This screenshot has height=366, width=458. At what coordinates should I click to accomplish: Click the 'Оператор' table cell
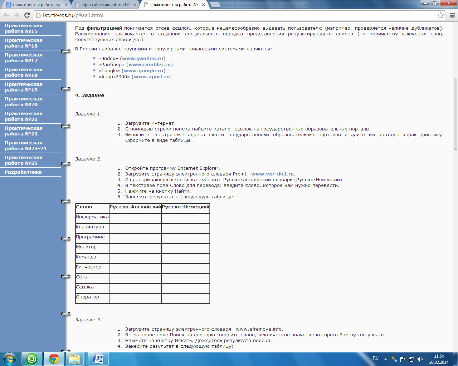(x=92, y=298)
